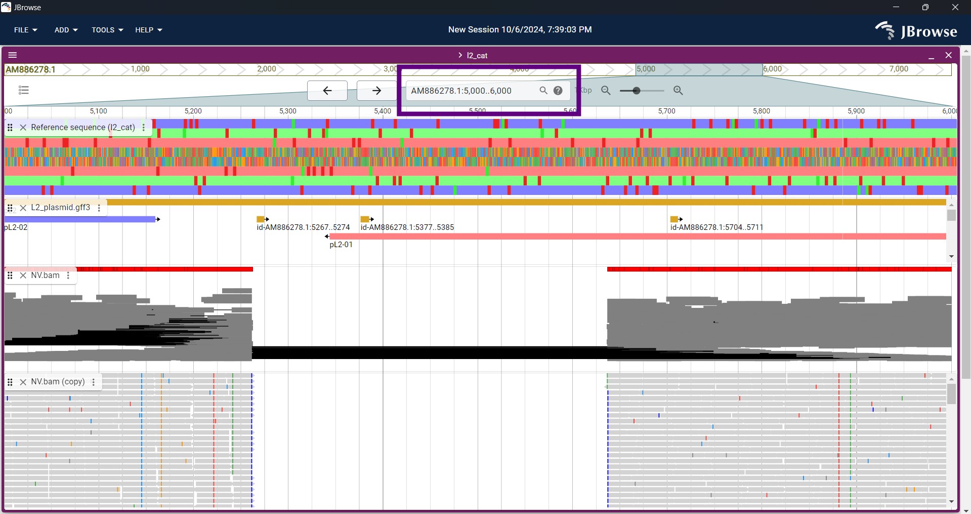
Task: Open the ADD dropdown menu
Action: pyautogui.click(x=66, y=30)
